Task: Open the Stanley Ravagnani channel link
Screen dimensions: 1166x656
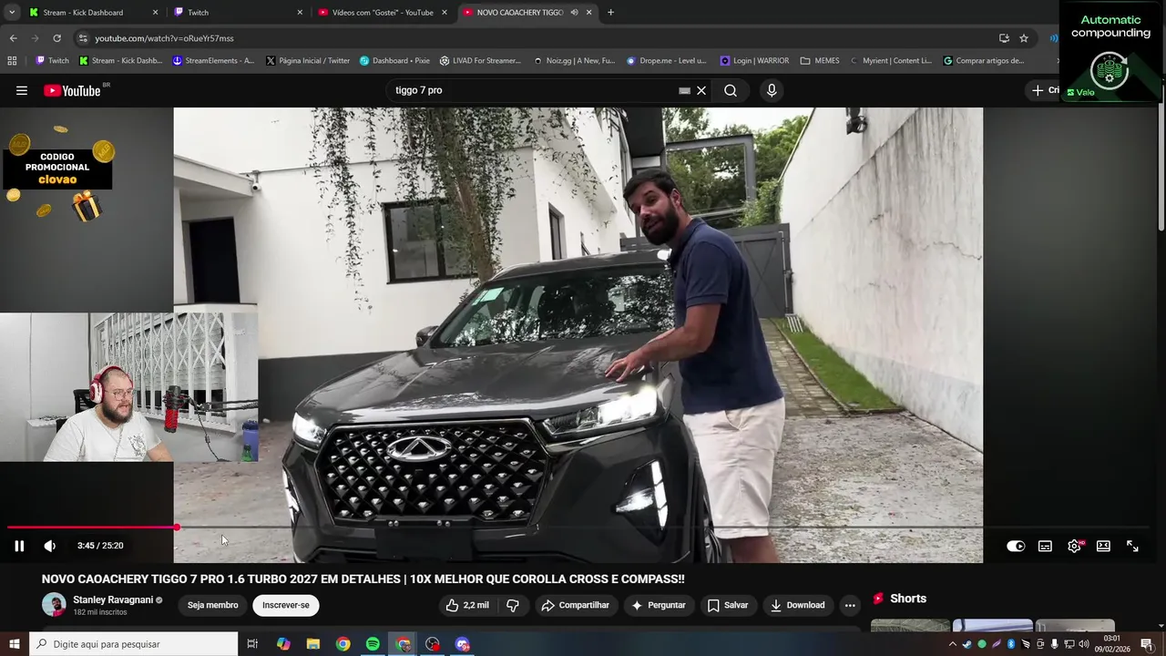Action: [x=113, y=600]
